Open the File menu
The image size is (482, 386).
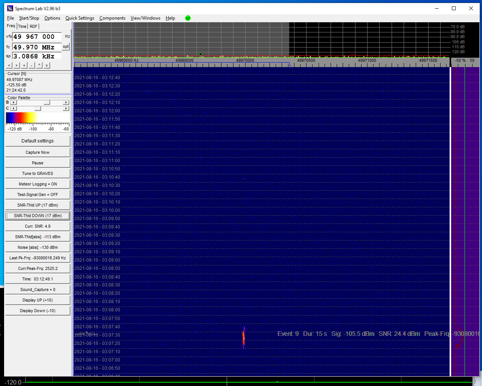click(x=11, y=18)
